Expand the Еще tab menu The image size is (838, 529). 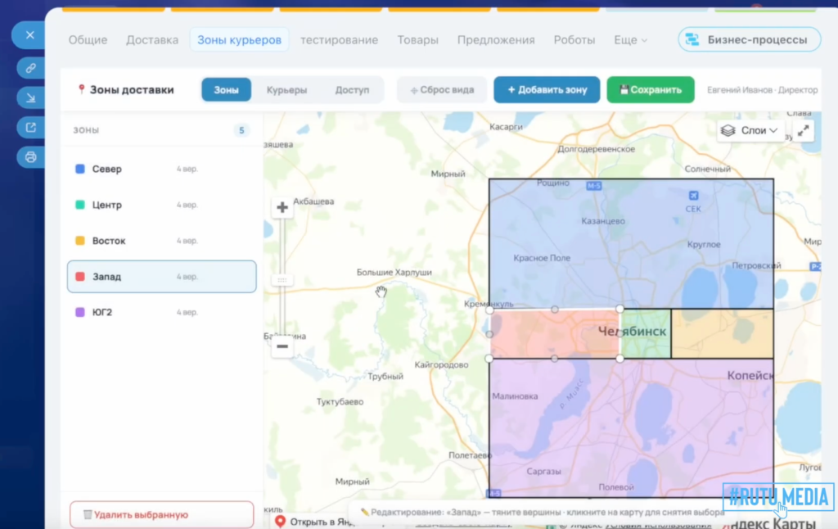point(630,40)
